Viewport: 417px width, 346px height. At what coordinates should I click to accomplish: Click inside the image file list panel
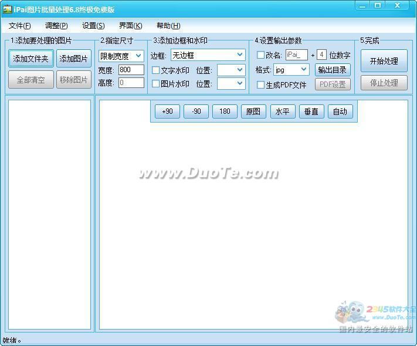pyautogui.click(x=49, y=215)
